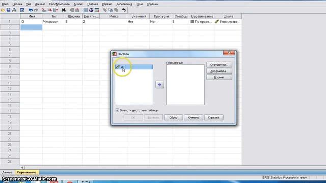Open the Преобразовать menu
The image size is (326, 183).
pyautogui.click(x=60, y=4)
